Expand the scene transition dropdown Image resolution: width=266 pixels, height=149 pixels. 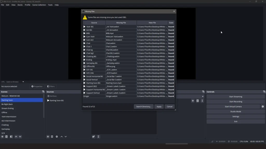203,96
